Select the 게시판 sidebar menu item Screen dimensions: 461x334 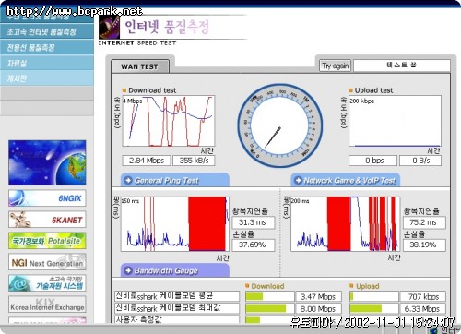(47, 78)
